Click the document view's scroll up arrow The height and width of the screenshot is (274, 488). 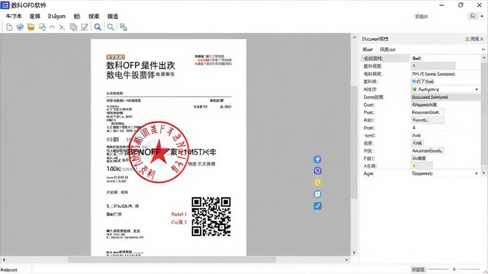(354, 37)
